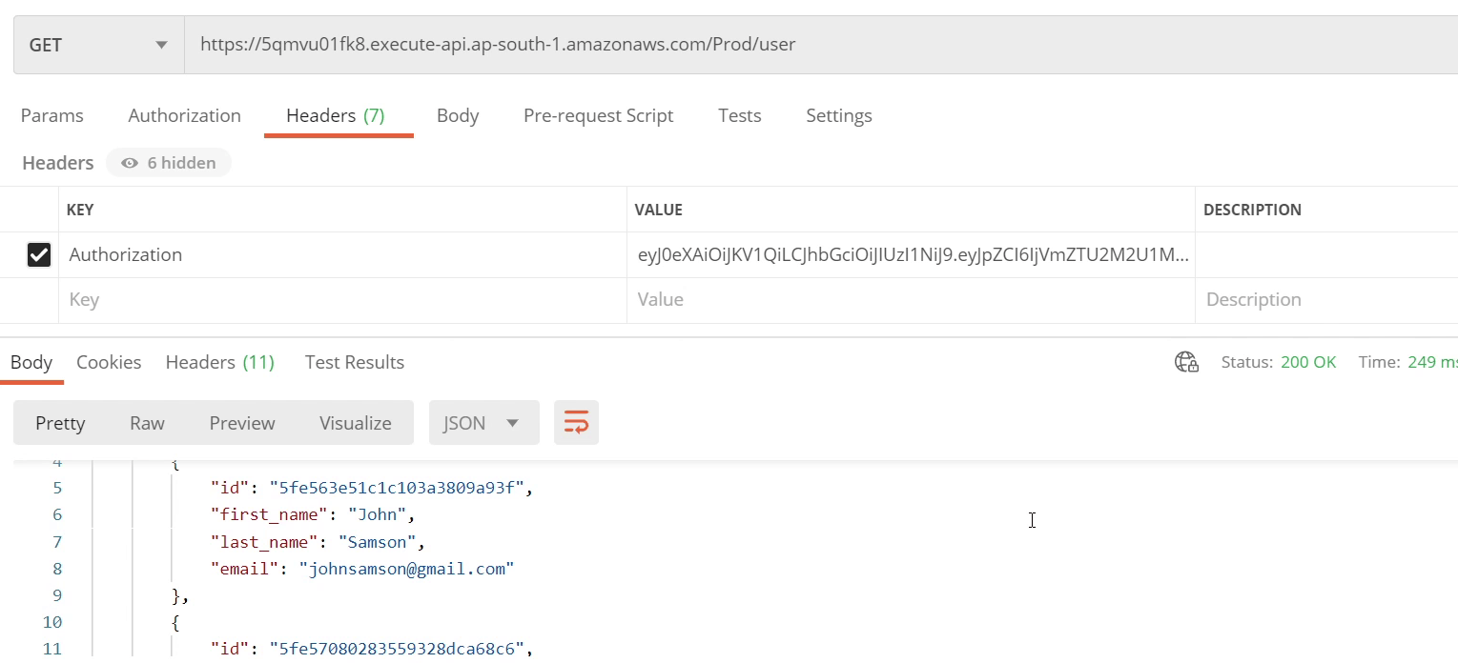Switch response view to Preview

point(242,423)
